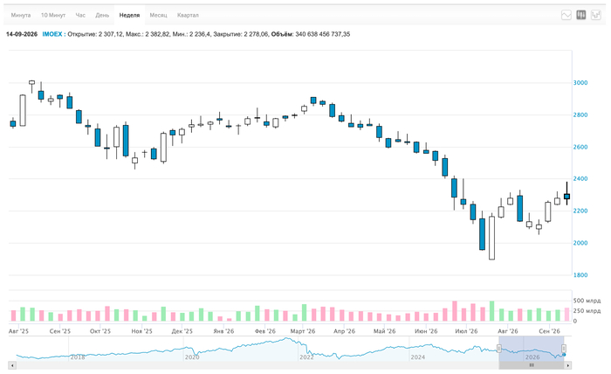The height and width of the screenshot is (374, 611).
Task: Switch to the Минута interval tab
Action: [x=21, y=15]
